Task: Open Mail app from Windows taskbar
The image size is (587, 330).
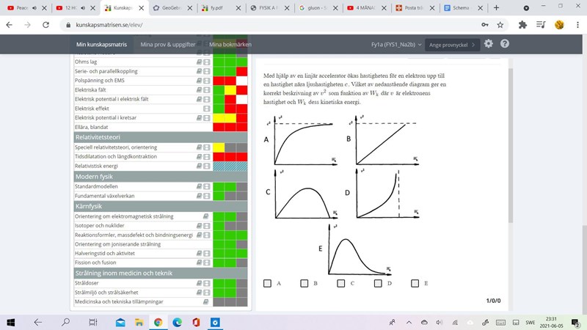Action: (120, 322)
